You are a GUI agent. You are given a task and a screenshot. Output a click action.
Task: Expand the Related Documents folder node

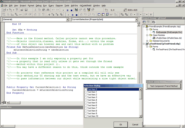[147, 41]
